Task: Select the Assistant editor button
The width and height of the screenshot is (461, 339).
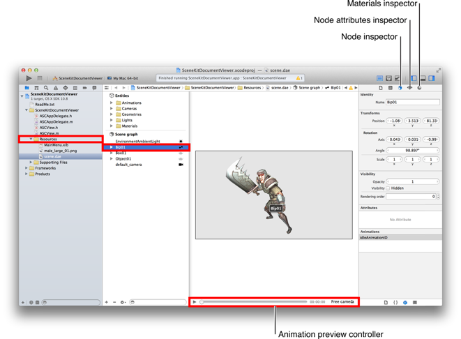Action: pos(388,78)
